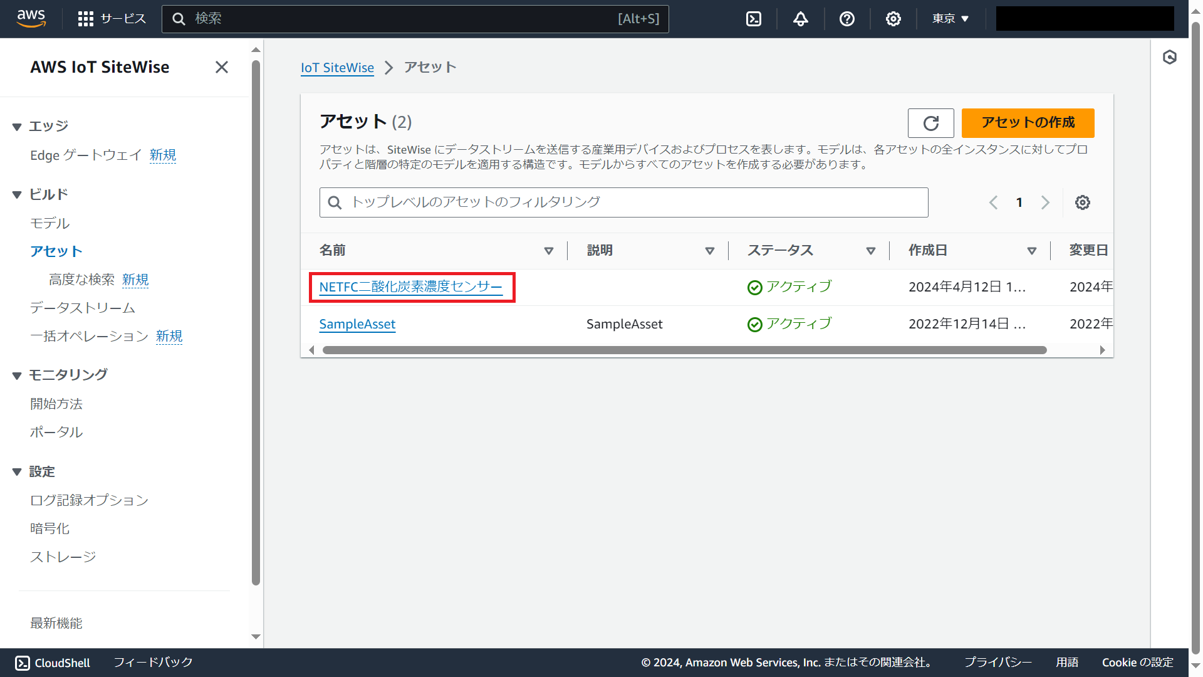Collapse the モニタリング section

(x=17, y=375)
